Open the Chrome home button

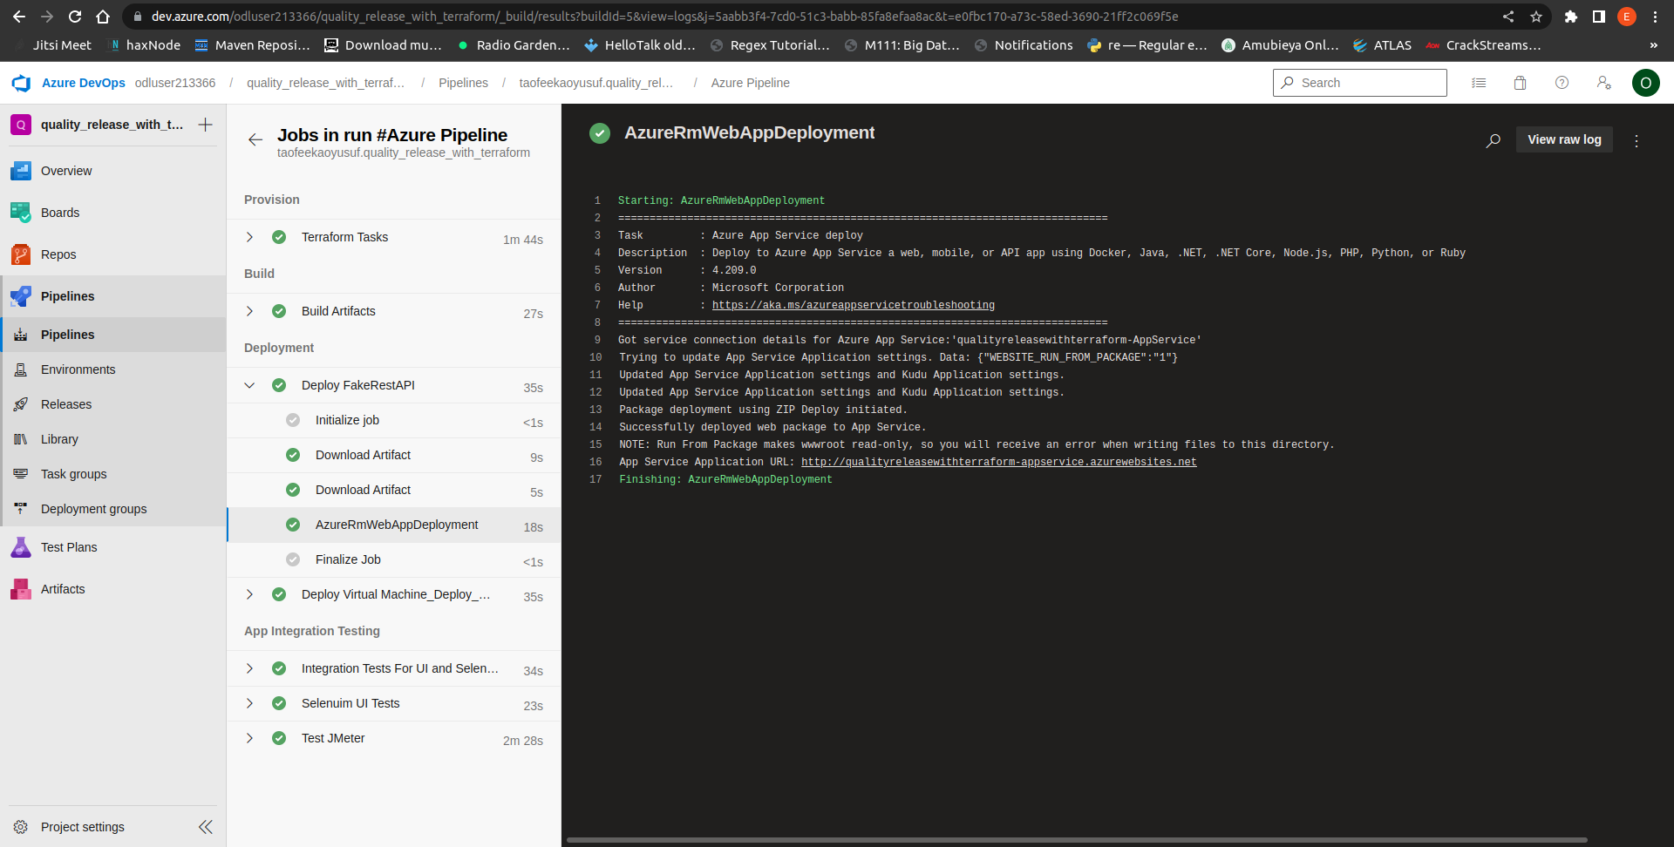[x=103, y=17]
